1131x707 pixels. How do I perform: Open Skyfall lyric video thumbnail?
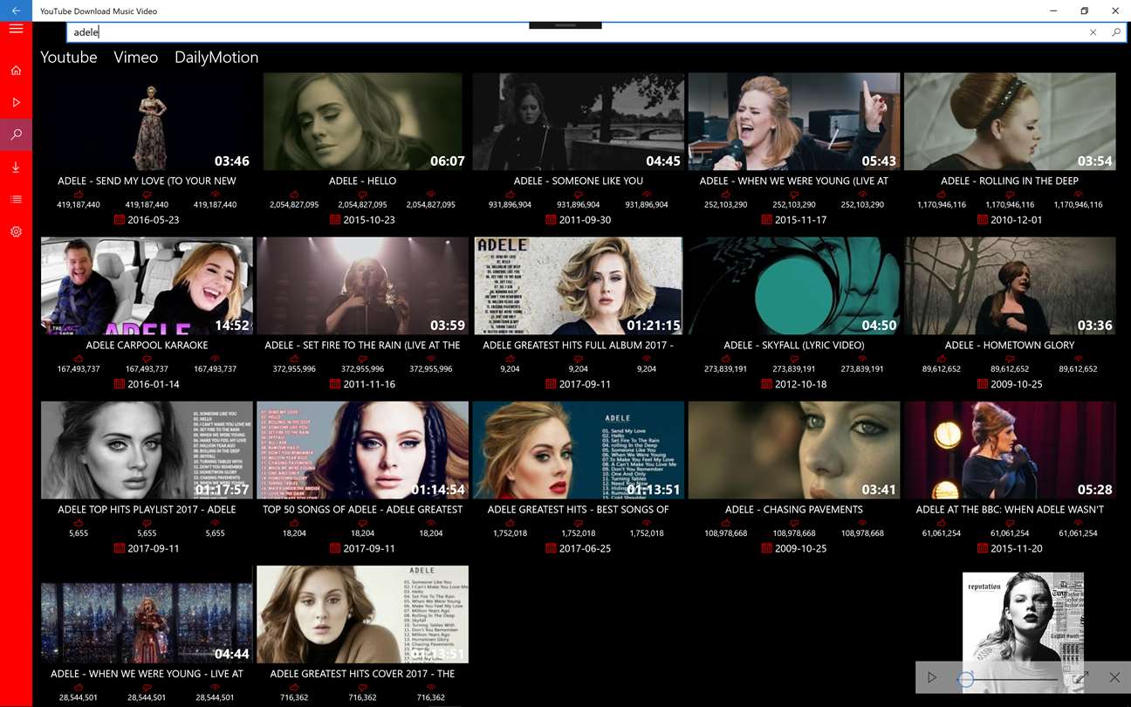tap(794, 285)
